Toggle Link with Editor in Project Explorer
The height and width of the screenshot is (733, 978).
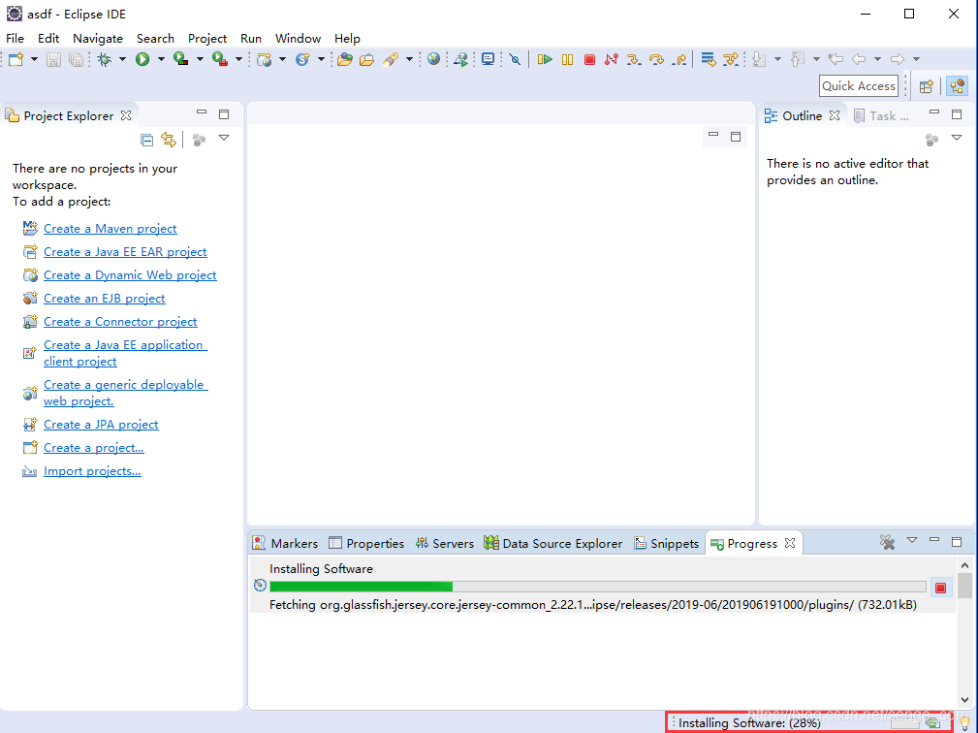[169, 140]
